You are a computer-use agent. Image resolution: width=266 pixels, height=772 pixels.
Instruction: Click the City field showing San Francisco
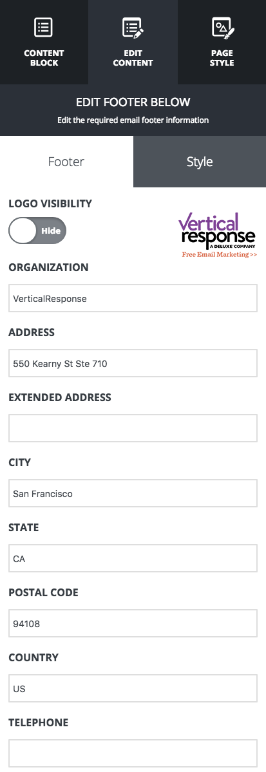[x=133, y=493]
